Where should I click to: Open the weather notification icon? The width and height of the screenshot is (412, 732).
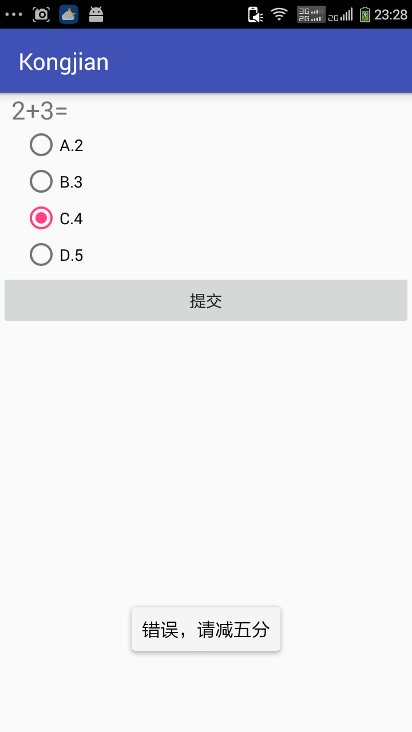pos(69,14)
